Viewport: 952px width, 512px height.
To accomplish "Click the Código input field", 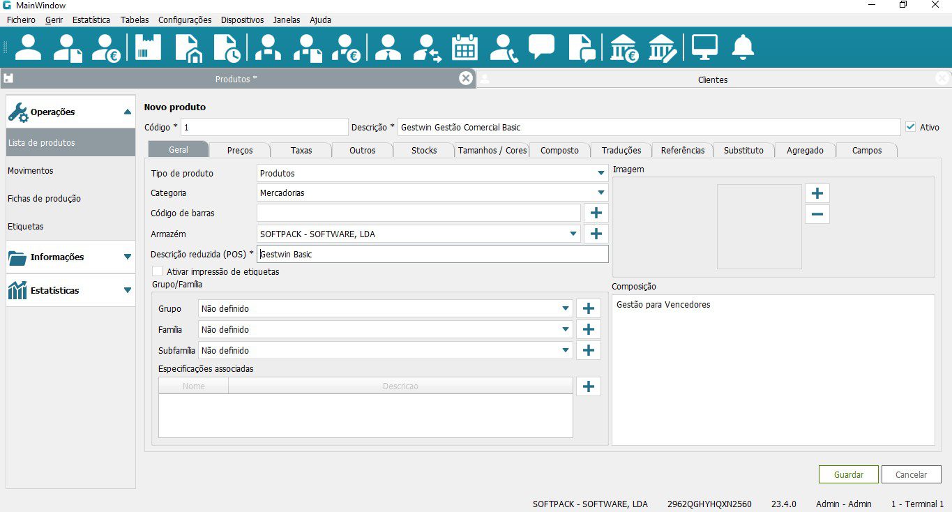I will coord(264,128).
